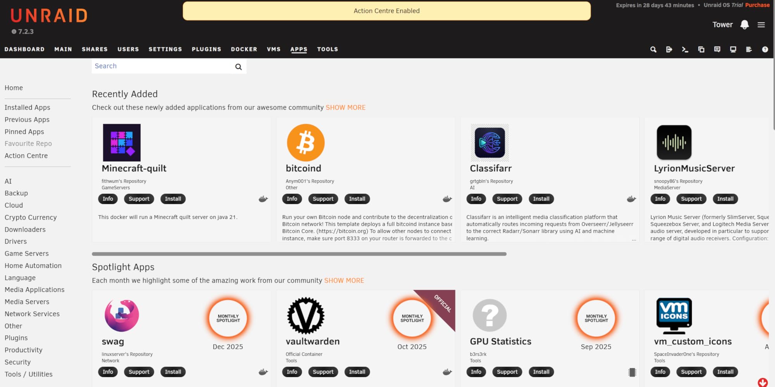Image resolution: width=775 pixels, height=387 pixels.
Task: Click SHOW MORE for Recently Added
Action: pos(346,108)
